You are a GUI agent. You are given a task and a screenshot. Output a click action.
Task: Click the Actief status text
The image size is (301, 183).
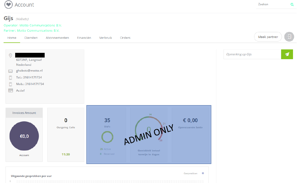[x=20, y=91]
